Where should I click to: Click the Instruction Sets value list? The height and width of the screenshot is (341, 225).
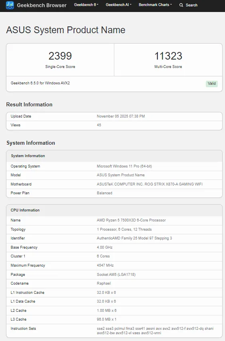155,331
